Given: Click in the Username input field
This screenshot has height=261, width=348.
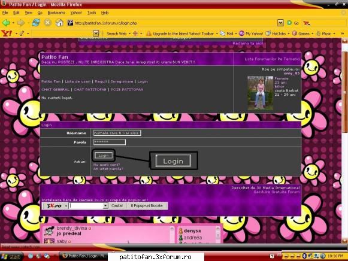Looking at the screenshot, I should (x=117, y=133).
